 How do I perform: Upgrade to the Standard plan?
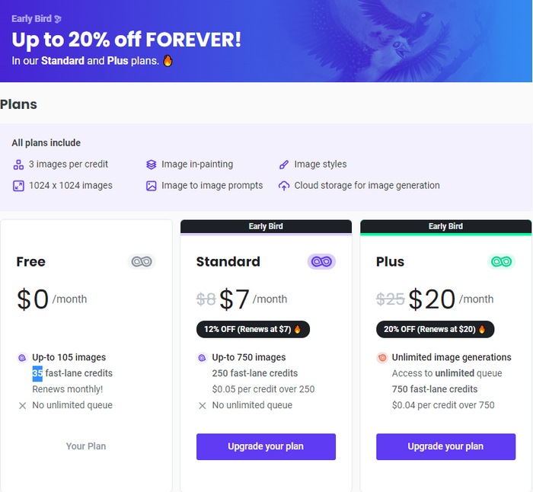click(266, 446)
